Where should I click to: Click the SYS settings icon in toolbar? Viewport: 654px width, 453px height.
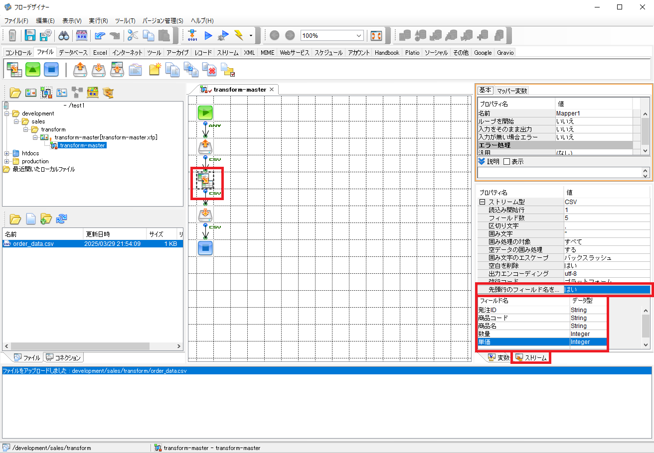pos(82,35)
